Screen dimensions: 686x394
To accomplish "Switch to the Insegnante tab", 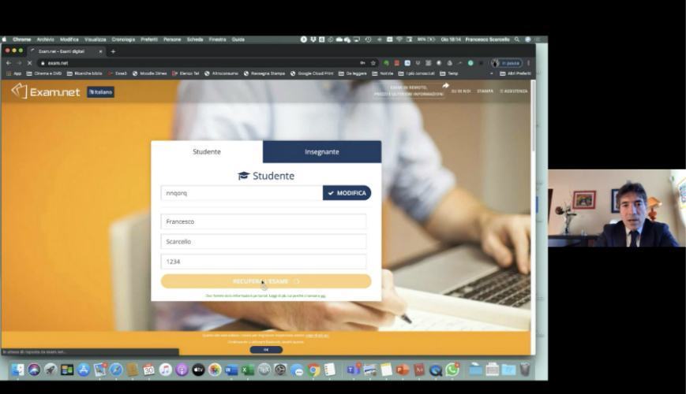I will tap(321, 152).
